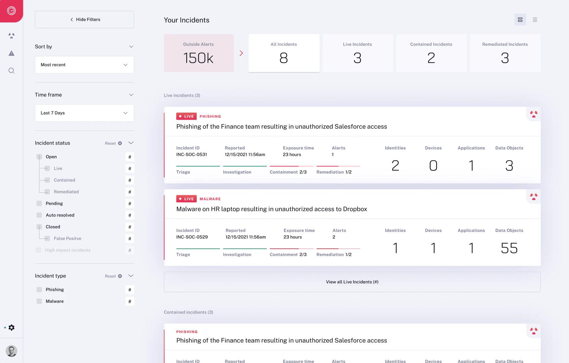Open settings via the gear icon
The width and height of the screenshot is (569, 363).
(11, 327)
